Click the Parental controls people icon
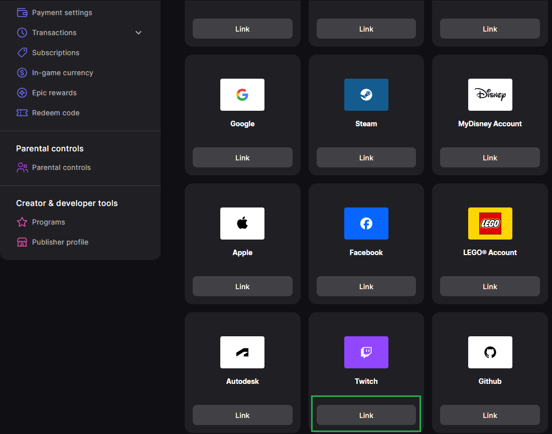Viewport: 552px width, 434px height. [x=22, y=167]
